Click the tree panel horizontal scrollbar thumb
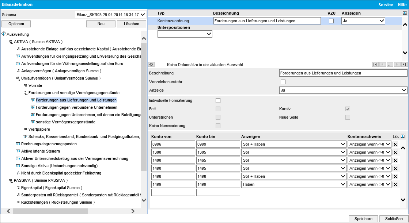409x223 pixels. point(50,211)
